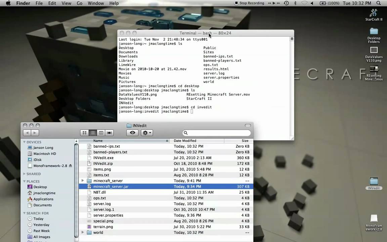This screenshot has width=387, height=242.
Task: Open the Help menu
Action: [x=114, y=3]
